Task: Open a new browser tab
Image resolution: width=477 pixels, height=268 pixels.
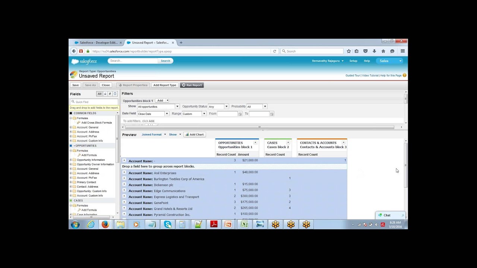Action: [181, 43]
